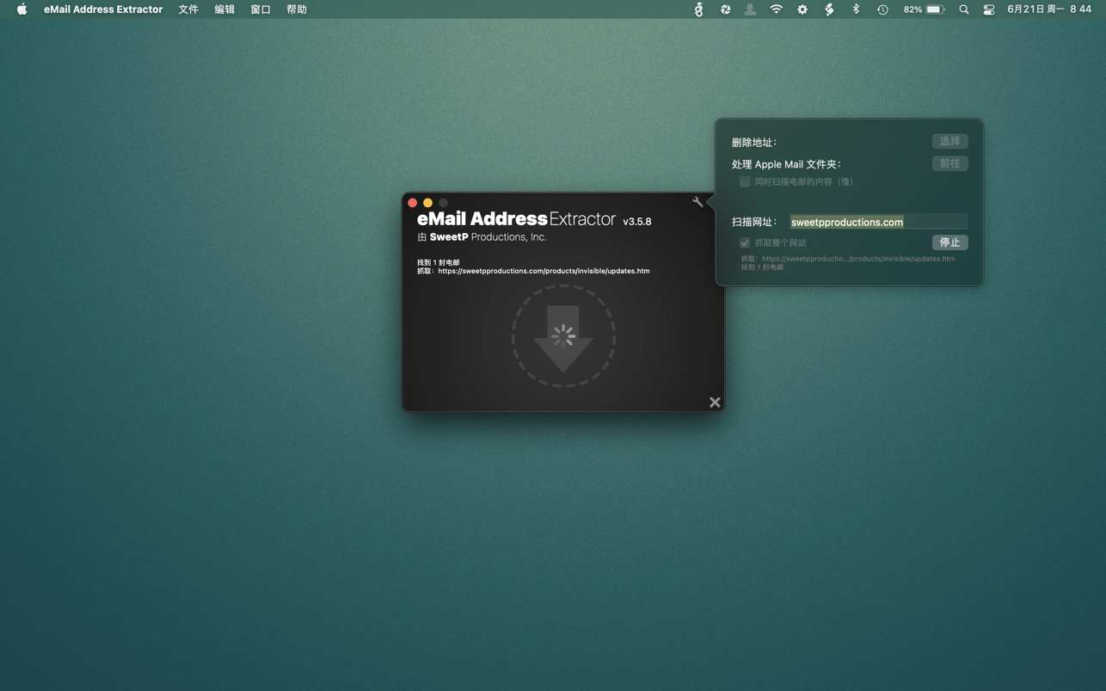Click the yellow minimize window button
This screenshot has height=691, width=1106.
click(x=428, y=203)
